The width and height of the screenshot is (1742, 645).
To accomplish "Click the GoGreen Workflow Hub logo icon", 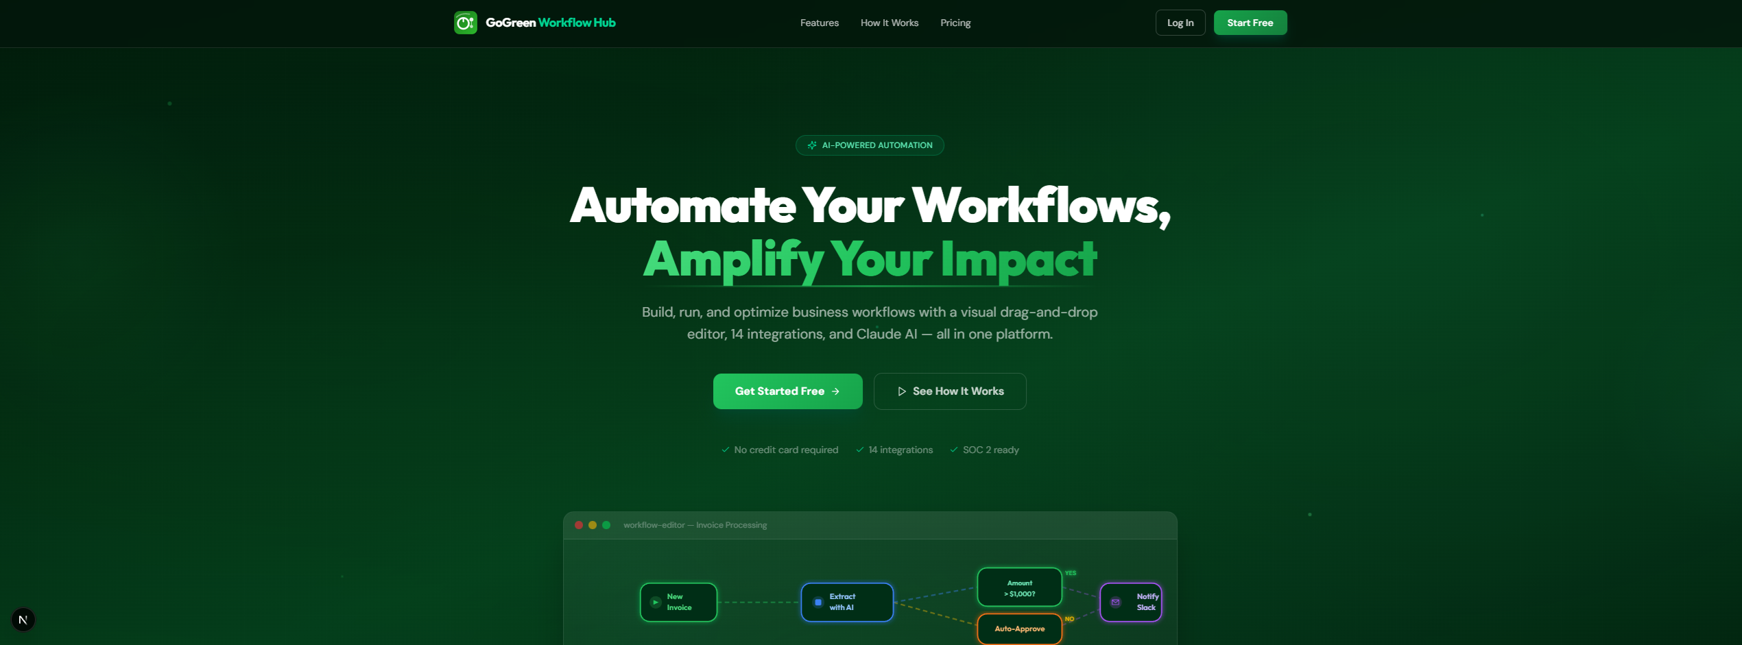I will coord(466,22).
